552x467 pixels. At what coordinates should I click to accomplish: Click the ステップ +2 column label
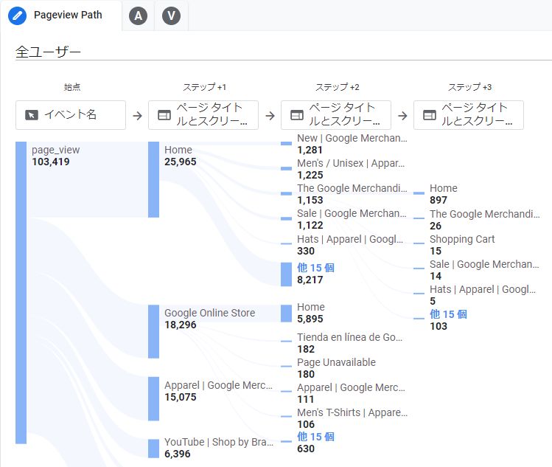tap(337, 87)
